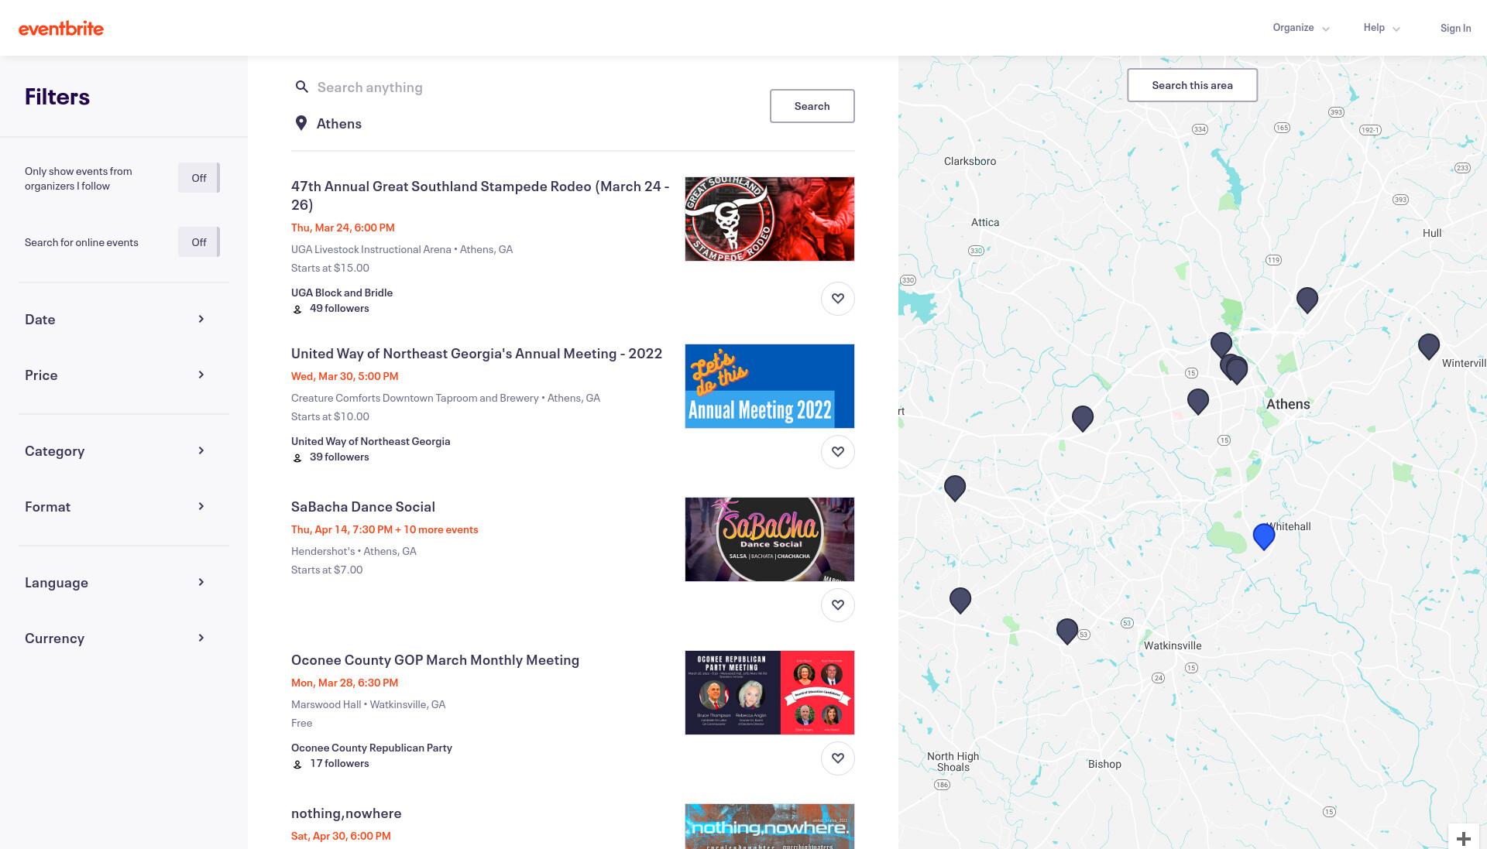This screenshot has width=1487, height=849.
Task: Open Oconee County GOP March Monthly Meeting
Action: pos(435,660)
